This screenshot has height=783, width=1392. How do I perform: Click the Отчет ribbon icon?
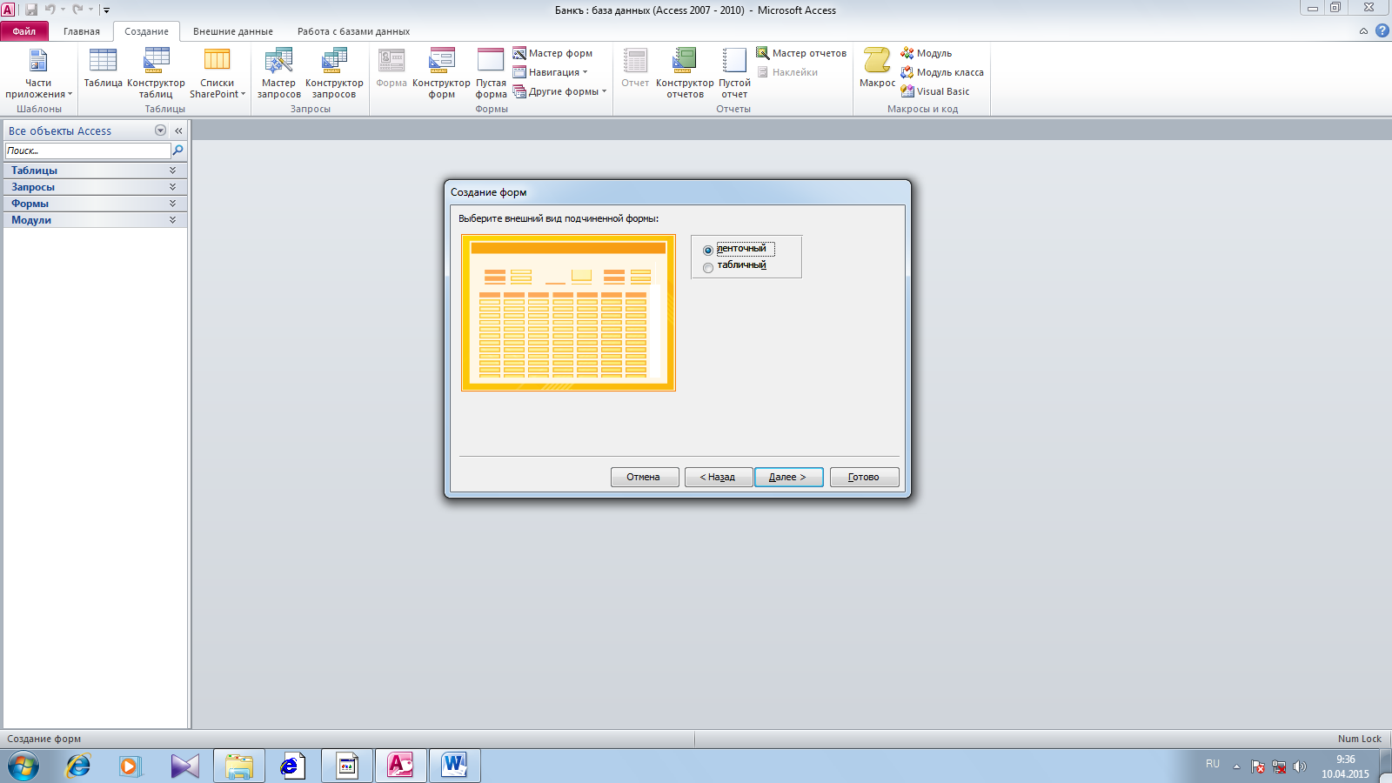635,68
